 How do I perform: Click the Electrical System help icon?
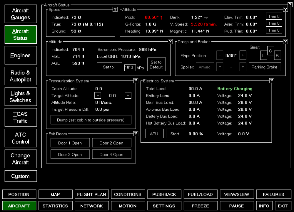pyautogui.click(x=272, y=81)
